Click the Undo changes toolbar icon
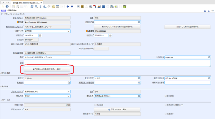The width and height of the screenshot is (215, 119). (x=3, y=7)
